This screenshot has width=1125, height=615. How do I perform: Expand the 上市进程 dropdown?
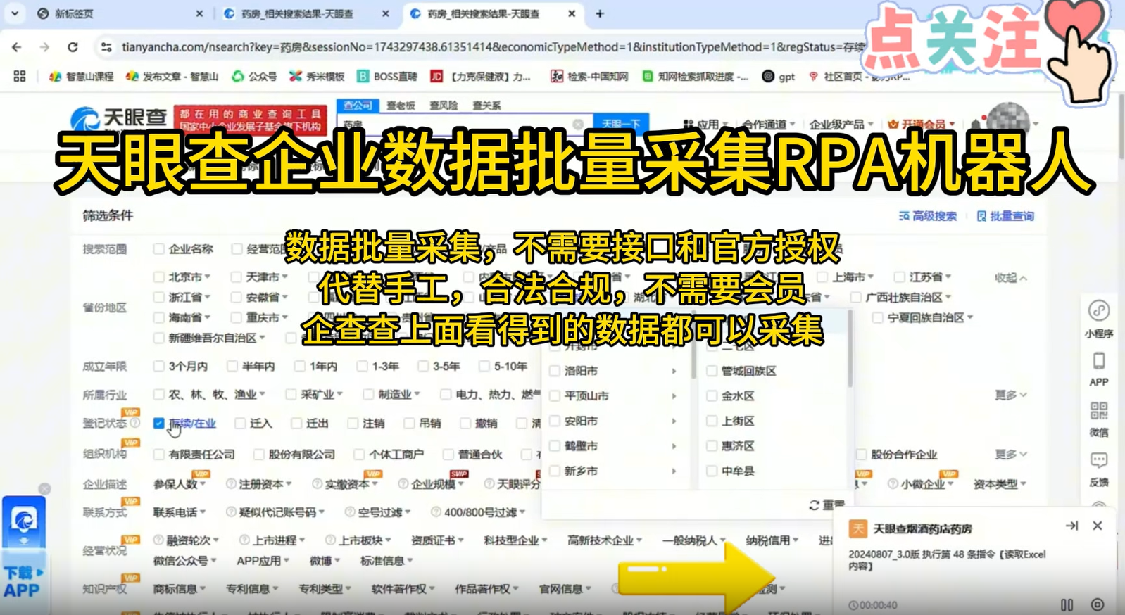(279, 540)
